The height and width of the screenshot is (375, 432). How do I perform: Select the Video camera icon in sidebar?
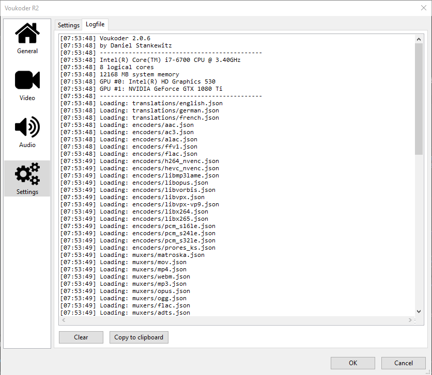27,80
